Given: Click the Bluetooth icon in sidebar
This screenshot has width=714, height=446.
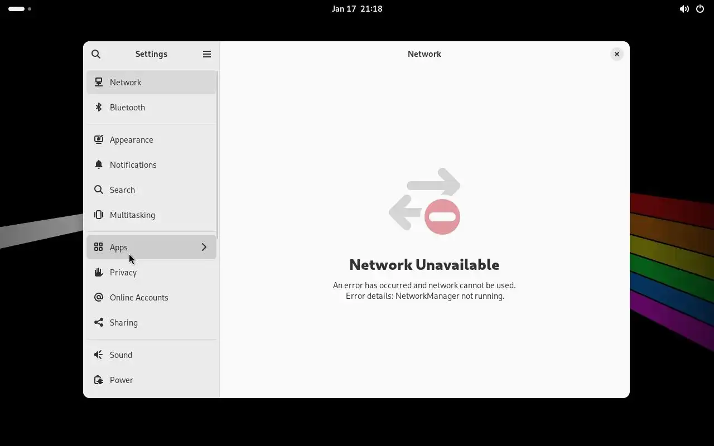Looking at the screenshot, I should [99, 107].
